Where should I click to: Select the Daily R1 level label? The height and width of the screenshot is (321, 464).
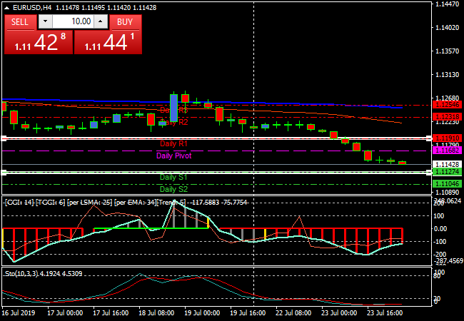[174, 144]
